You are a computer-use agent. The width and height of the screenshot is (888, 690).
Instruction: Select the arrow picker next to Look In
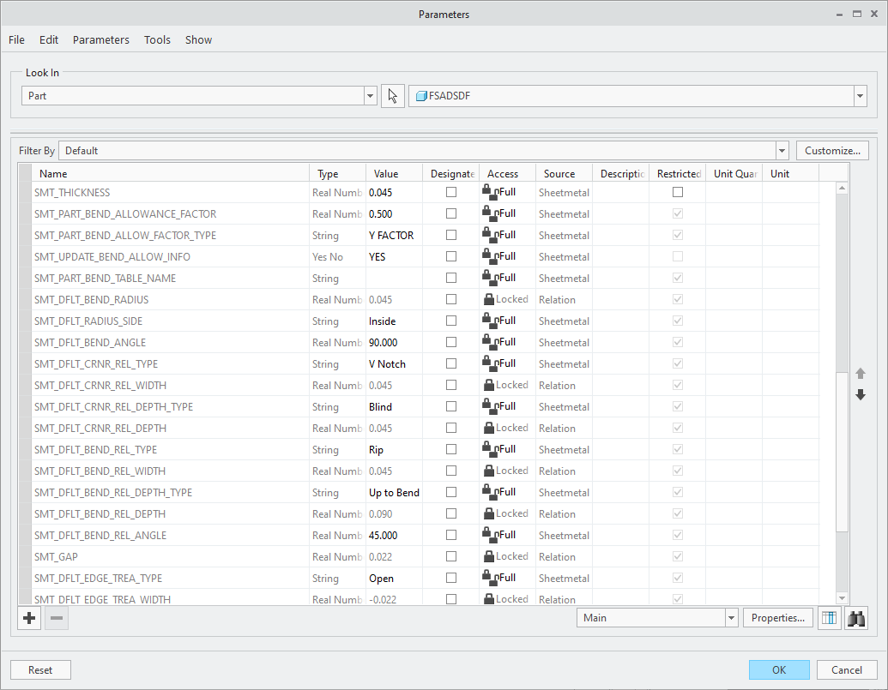click(392, 95)
